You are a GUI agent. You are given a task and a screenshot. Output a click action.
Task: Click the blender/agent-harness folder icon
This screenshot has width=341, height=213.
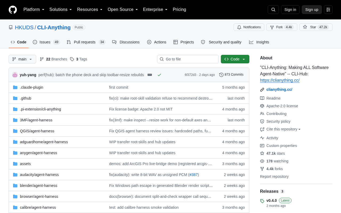pos(15,186)
